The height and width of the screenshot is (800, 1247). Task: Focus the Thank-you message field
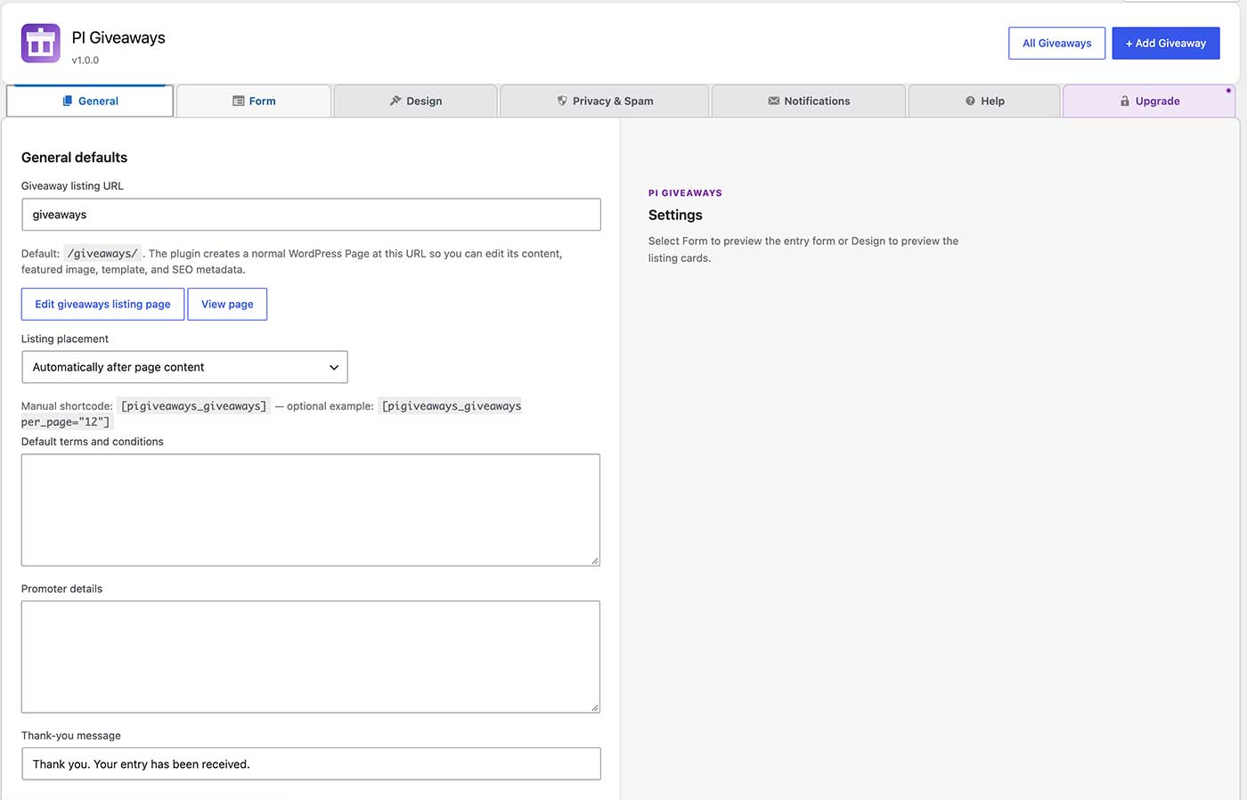(x=311, y=763)
